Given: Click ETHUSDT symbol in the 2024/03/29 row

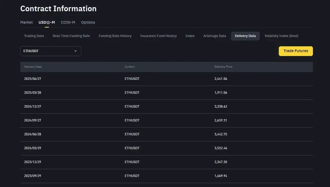Looking at the screenshot, I should pyautogui.click(x=132, y=148).
